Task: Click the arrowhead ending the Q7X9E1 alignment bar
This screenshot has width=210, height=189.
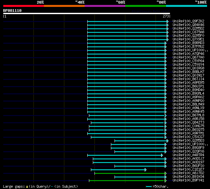Action: 168,39
